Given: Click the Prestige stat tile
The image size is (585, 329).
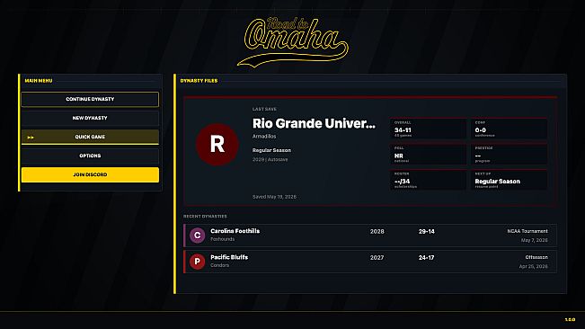Looking at the screenshot, I should click(509, 155).
